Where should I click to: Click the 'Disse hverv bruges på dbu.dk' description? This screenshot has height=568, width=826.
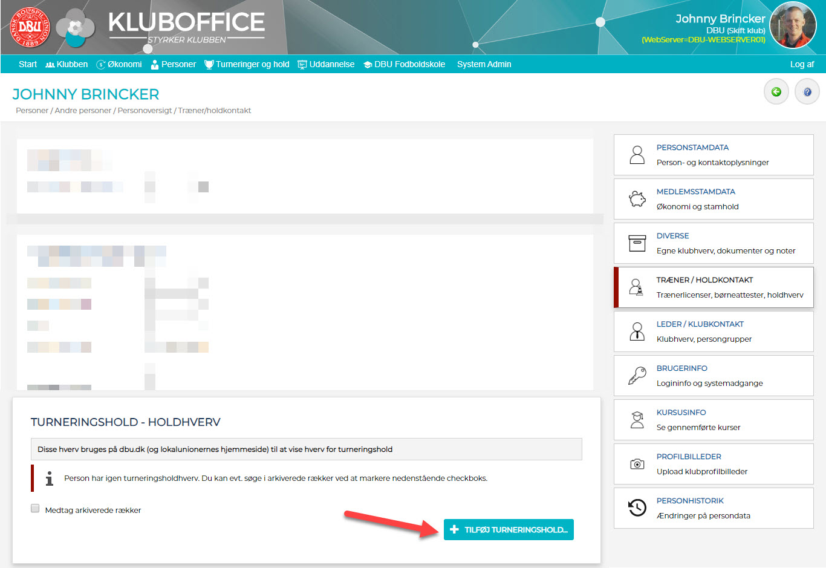coord(215,449)
